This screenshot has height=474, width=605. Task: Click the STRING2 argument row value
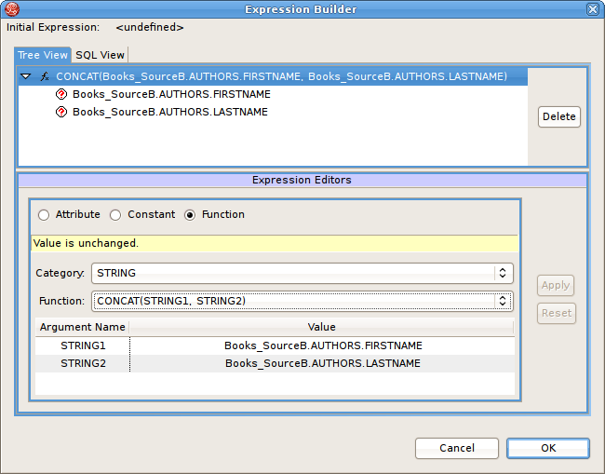(322, 363)
